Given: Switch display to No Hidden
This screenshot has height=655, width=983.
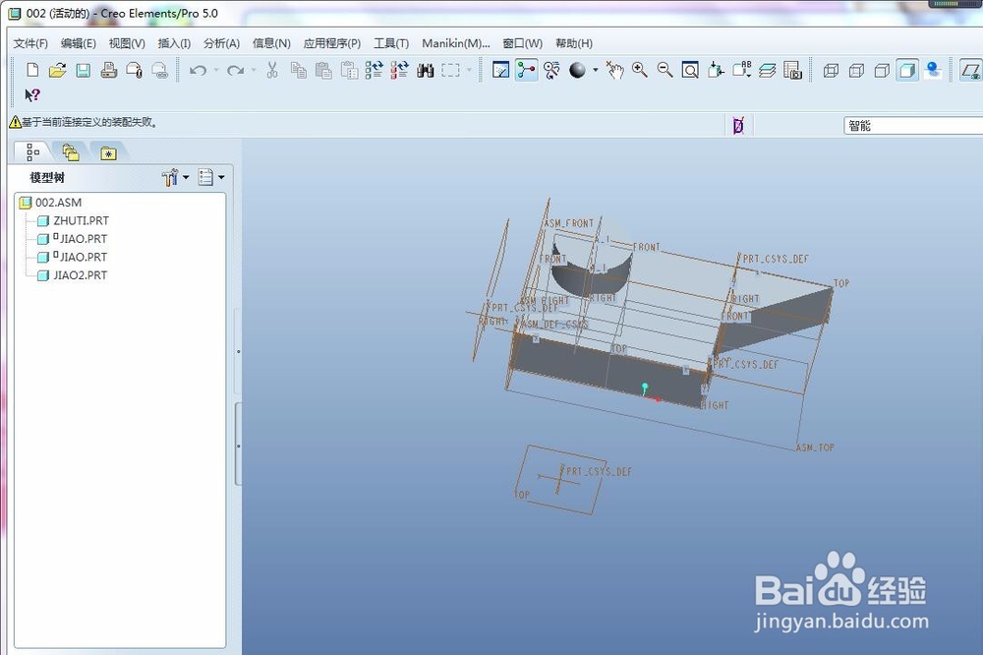Looking at the screenshot, I should coord(882,70).
